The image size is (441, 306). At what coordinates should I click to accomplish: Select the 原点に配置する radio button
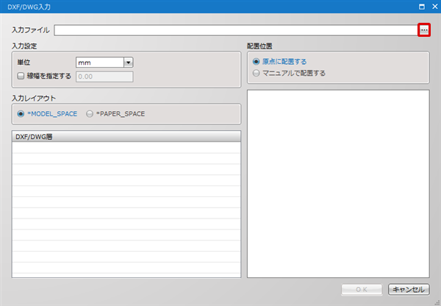pyautogui.click(x=256, y=62)
